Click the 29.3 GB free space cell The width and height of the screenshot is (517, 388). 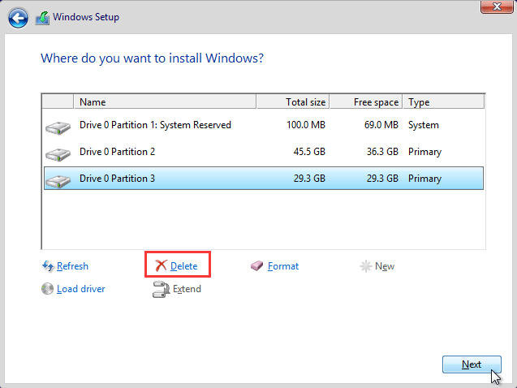click(382, 179)
